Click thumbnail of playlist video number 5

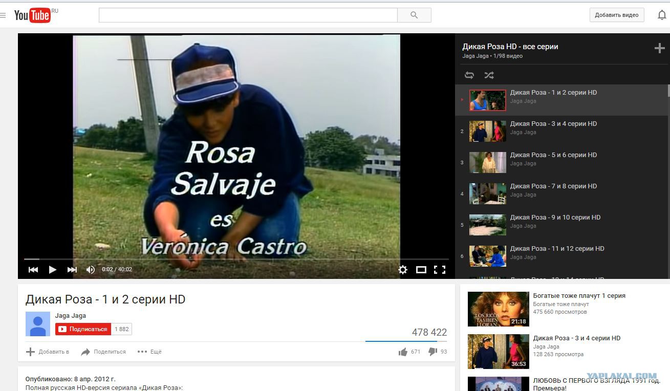click(488, 225)
